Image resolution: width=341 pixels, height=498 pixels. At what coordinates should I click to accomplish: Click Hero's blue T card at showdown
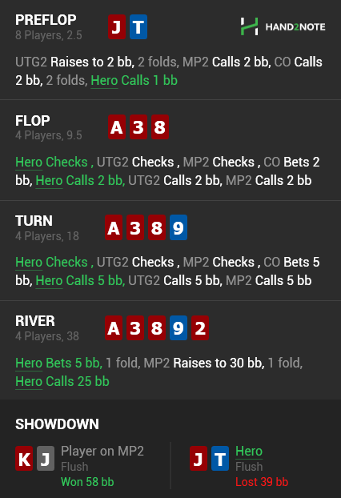pyautogui.click(x=220, y=458)
